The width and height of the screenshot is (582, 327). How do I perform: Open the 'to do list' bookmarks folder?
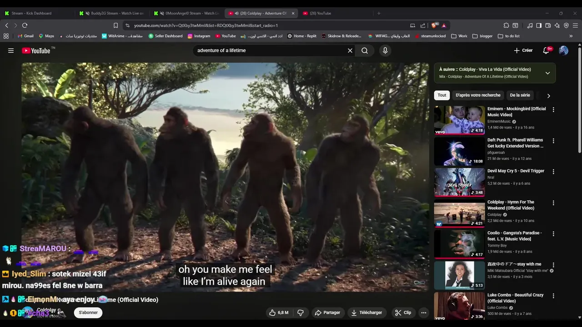[508, 36]
